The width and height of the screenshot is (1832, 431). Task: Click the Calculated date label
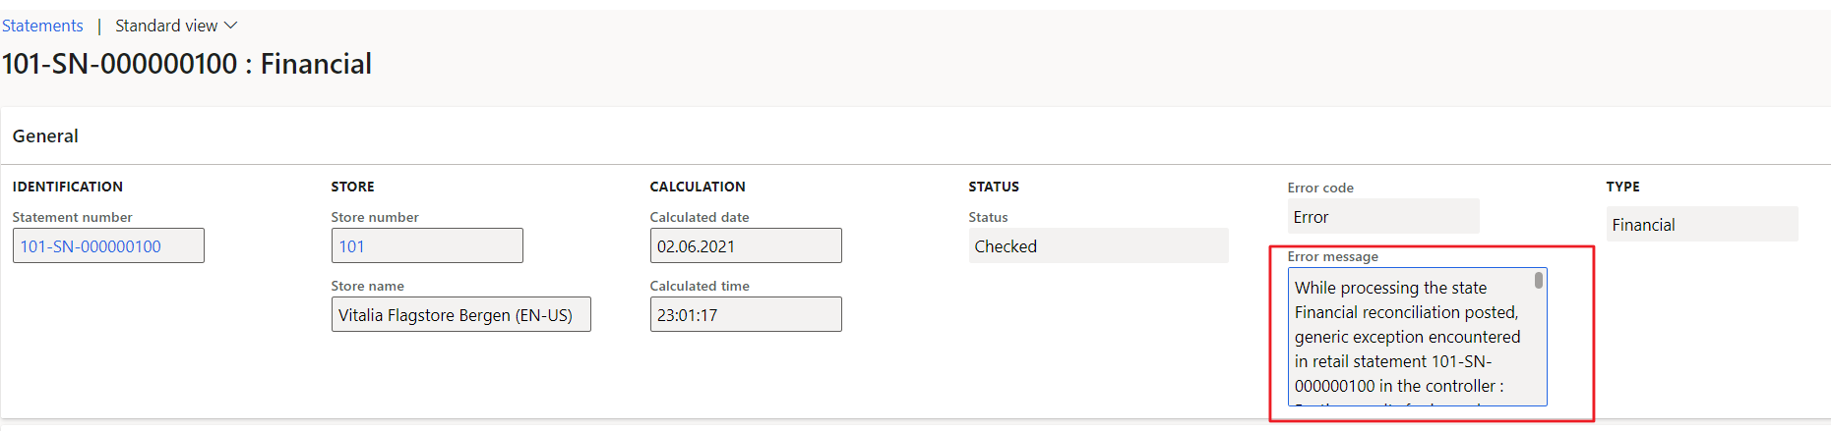(x=699, y=217)
